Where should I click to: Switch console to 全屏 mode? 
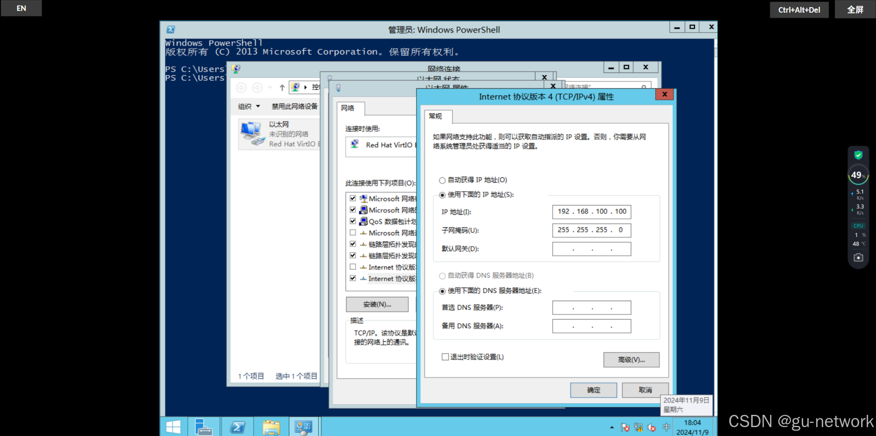(x=855, y=9)
